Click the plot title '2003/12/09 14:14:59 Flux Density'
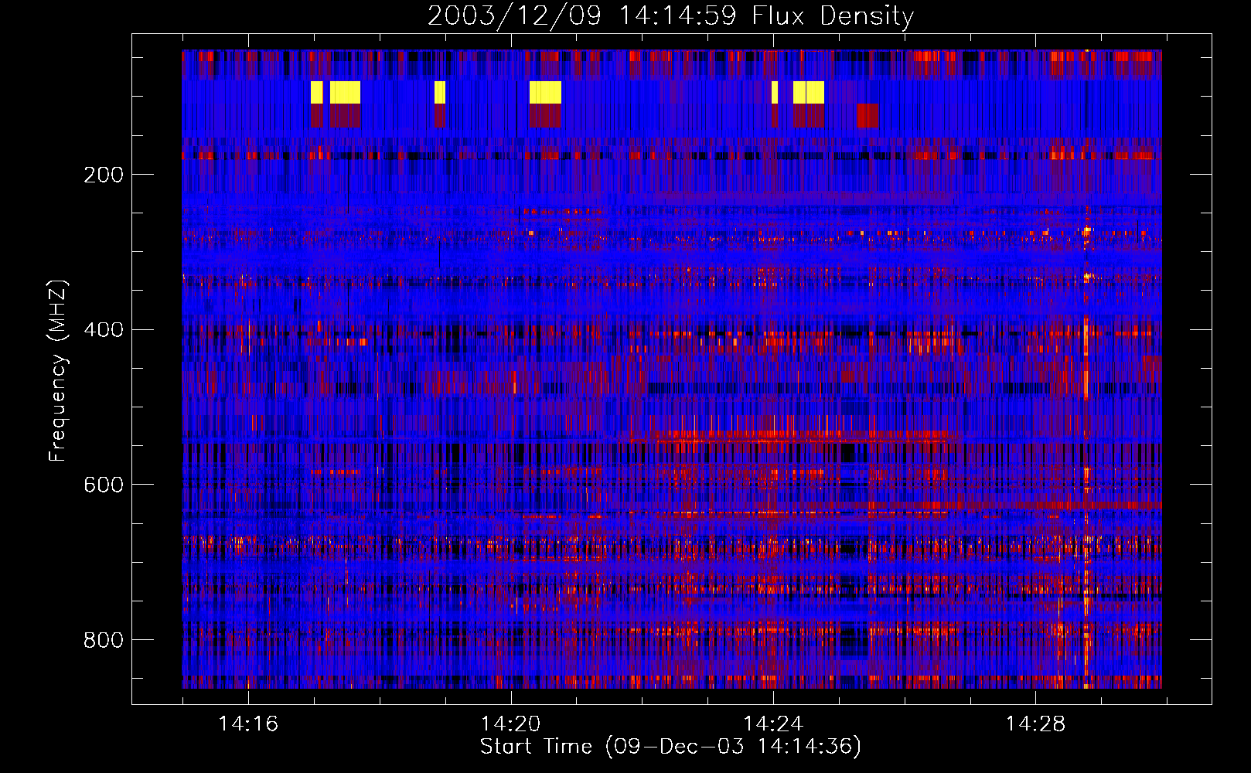1251x773 pixels. tap(671, 16)
